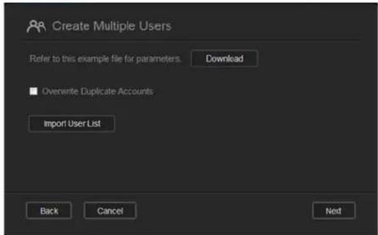Download the example parameters file
This screenshot has width=378, height=235.
click(x=224, y=59)
